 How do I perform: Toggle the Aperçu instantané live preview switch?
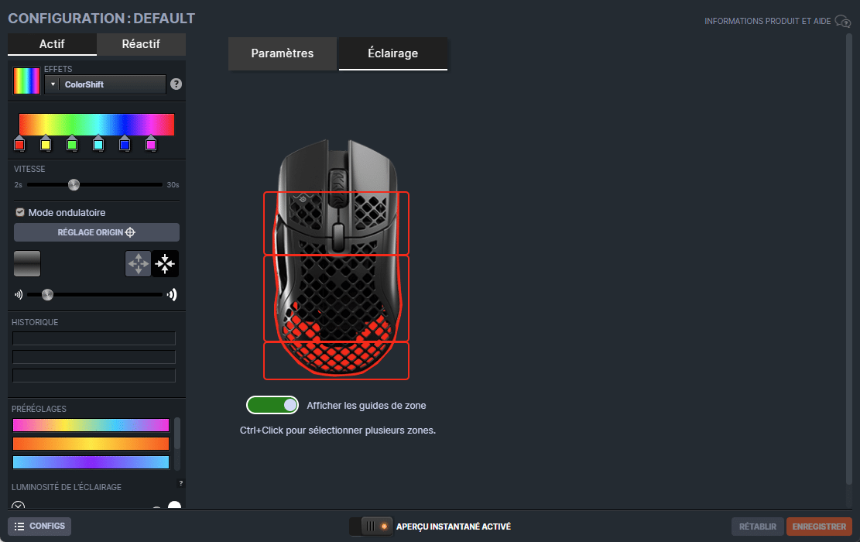tap(372, 527)
